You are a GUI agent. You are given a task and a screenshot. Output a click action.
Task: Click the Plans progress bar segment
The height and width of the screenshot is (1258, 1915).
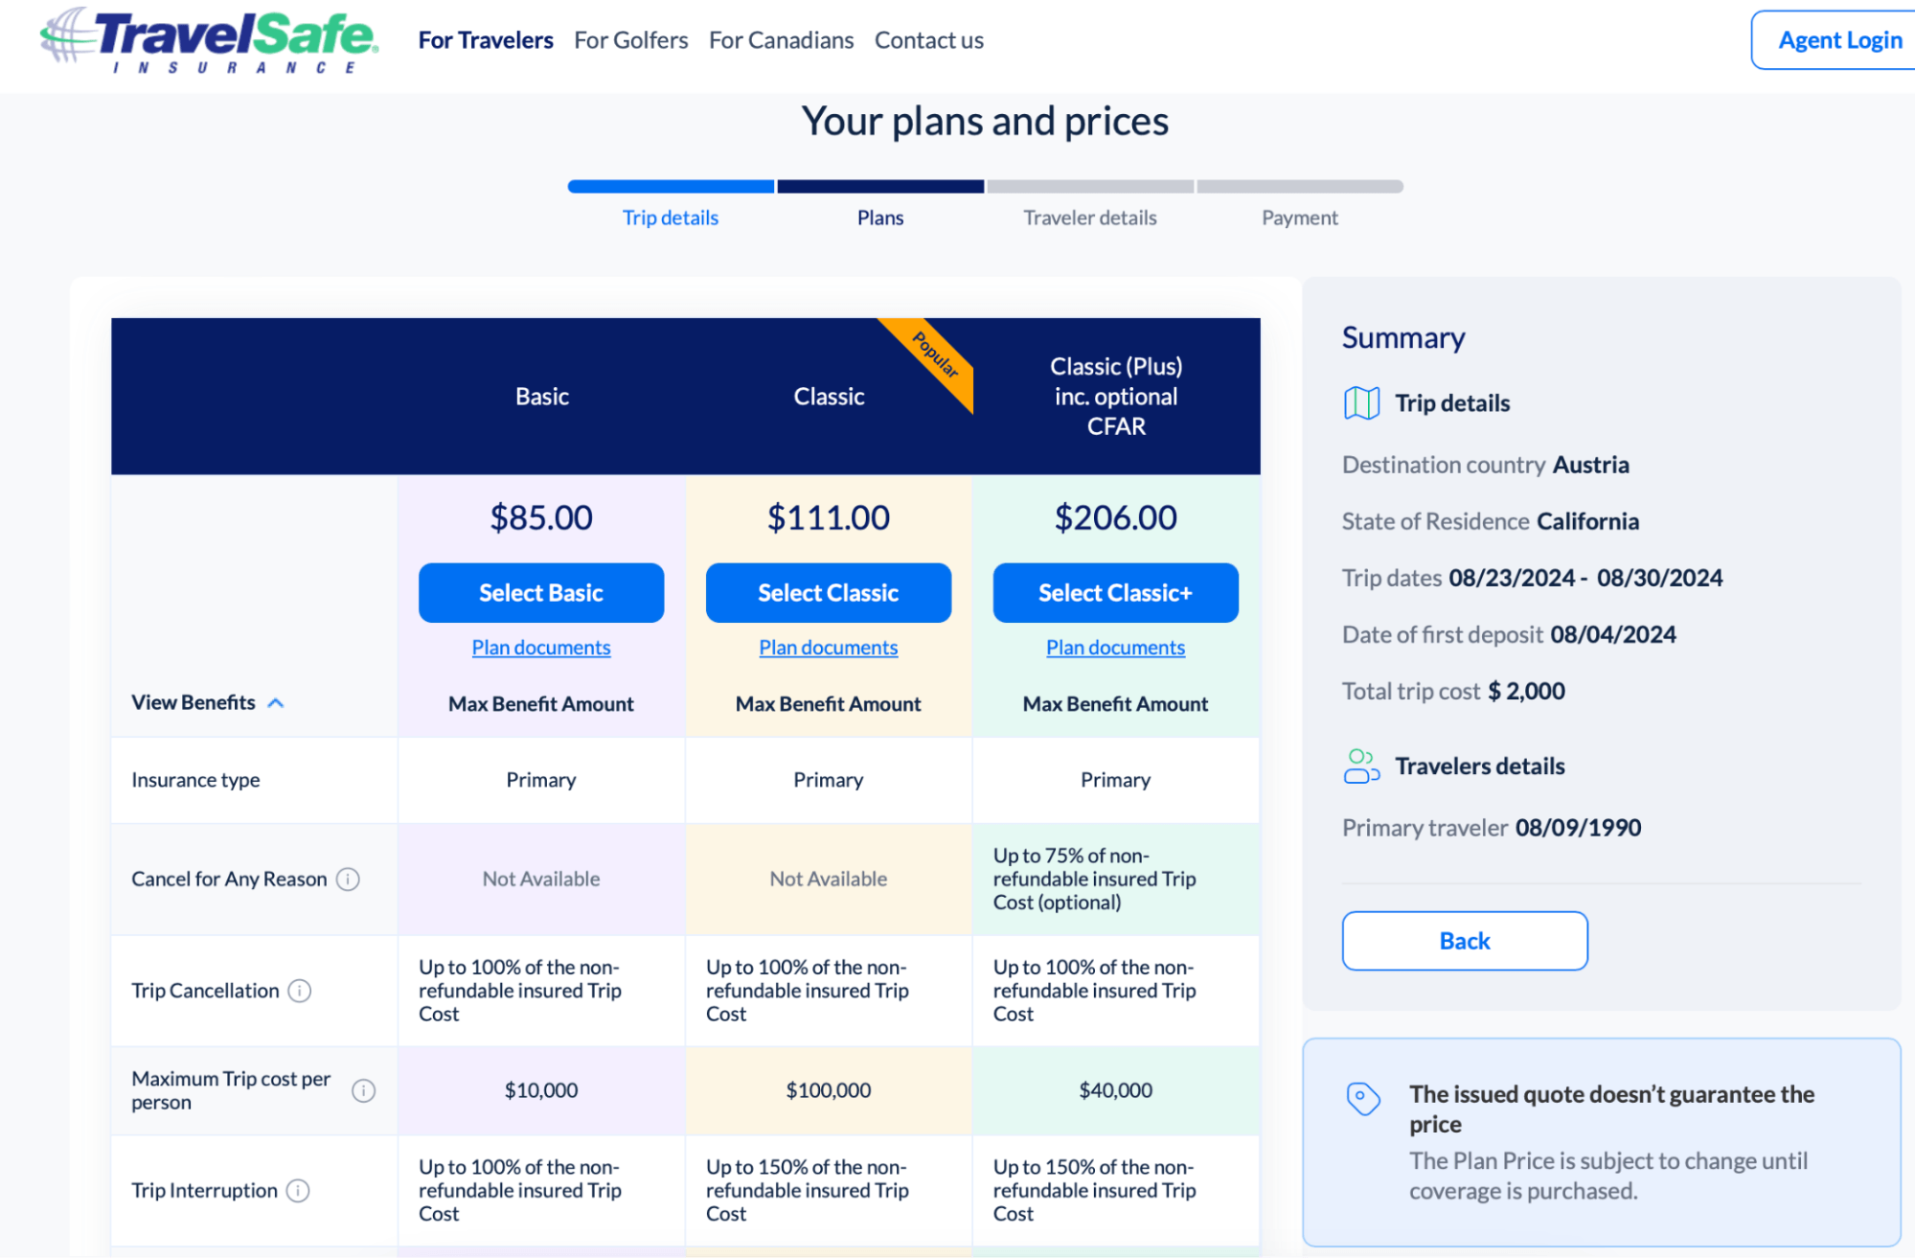point(879,187)
